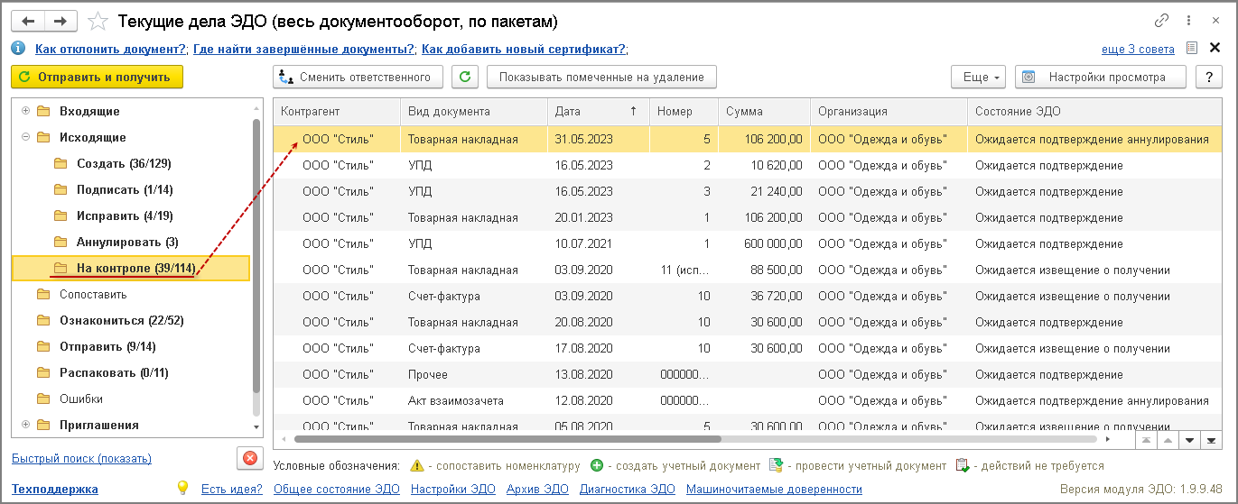Dismiss the tips bar with bold X
The height and width of the screenshot is (504, 1238).
coord(1216,49)
